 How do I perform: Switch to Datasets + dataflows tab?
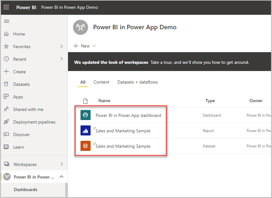(138, 82)
